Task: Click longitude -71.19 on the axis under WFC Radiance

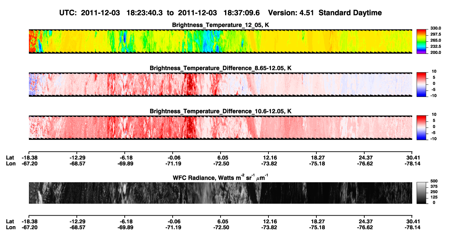Action: point(173,227)
